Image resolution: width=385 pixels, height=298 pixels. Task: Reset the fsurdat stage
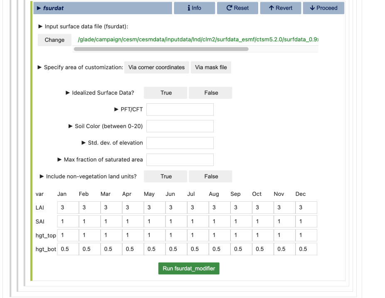click(x=237, y=8)
